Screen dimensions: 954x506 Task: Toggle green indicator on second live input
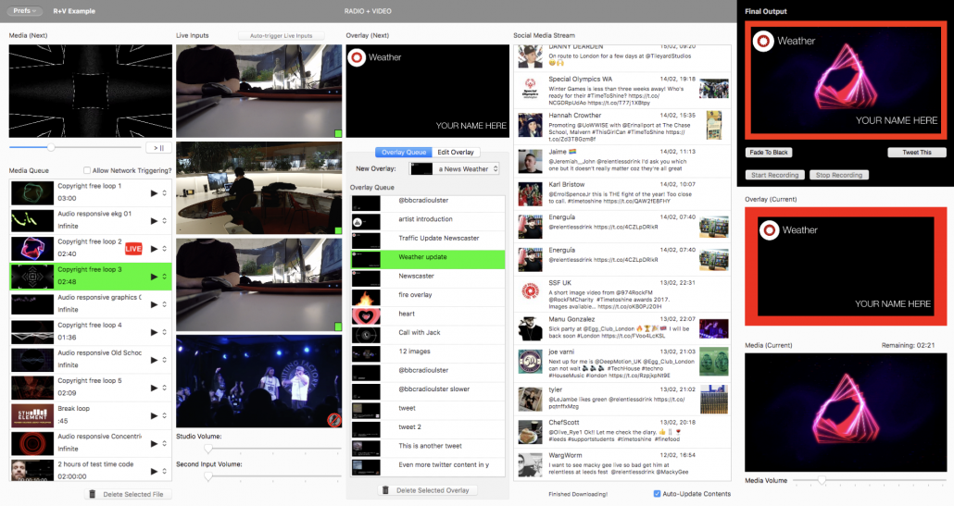tap(338, 230)
